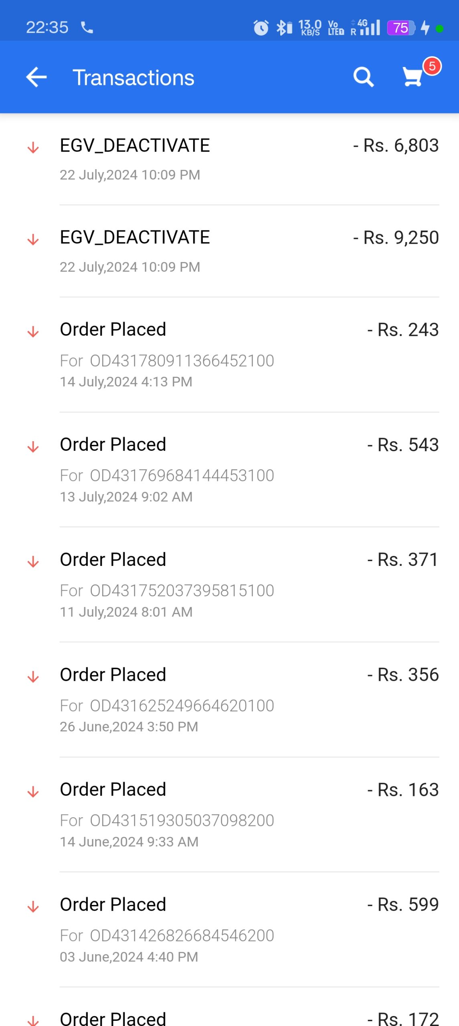This screenshot has height=1026, width=459.
Task: Tap the Transactions page title
Action: click(133, 78)
